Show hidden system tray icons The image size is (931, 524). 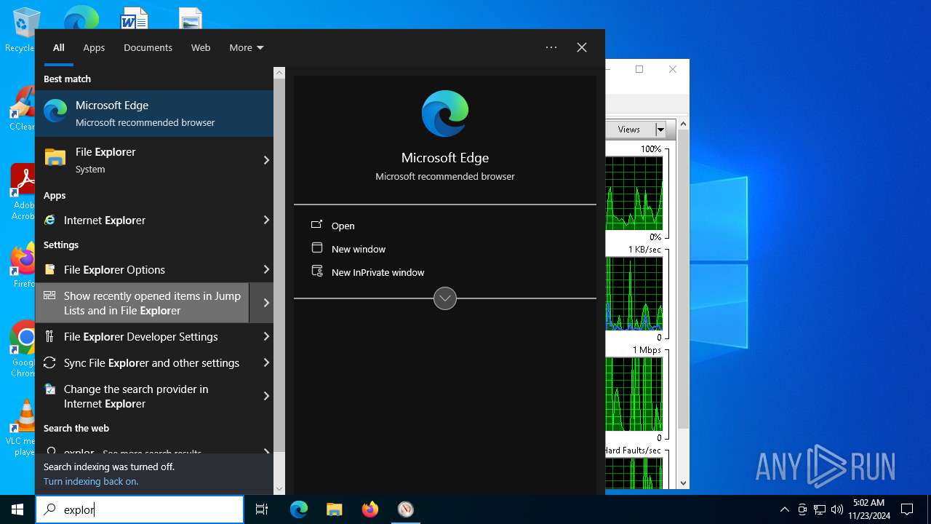pyautogui.click(x=784, y=509)
